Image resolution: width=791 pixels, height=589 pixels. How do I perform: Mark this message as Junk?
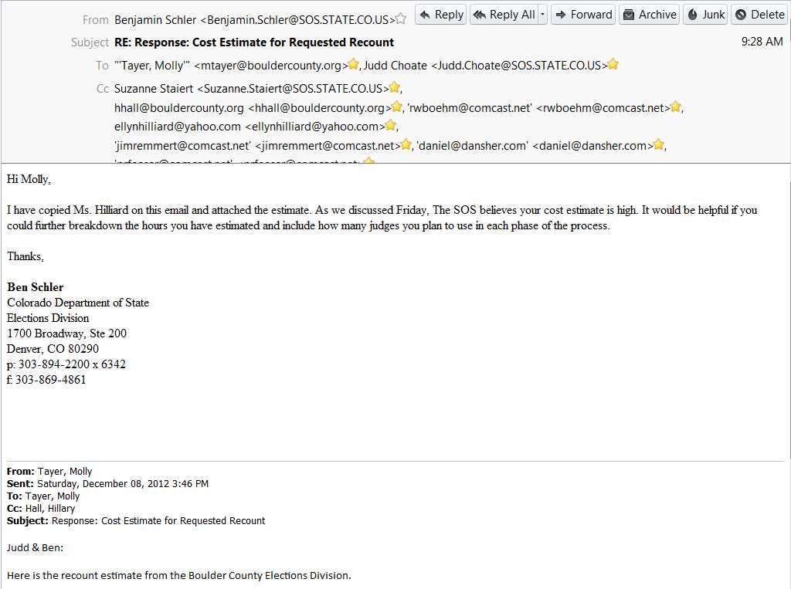(705, 15)
